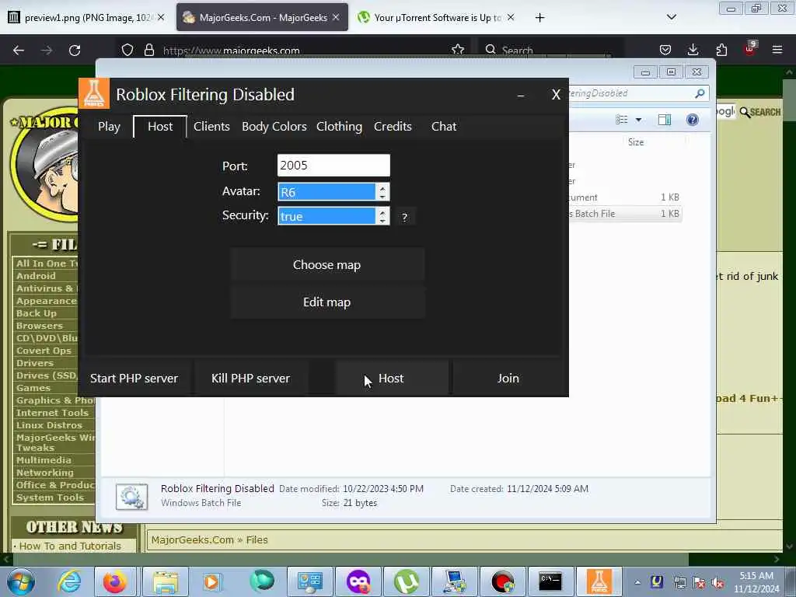This screenshot has width=796, height=597.
Task: Click Start PHP server button
Action: tap(134, 379)
